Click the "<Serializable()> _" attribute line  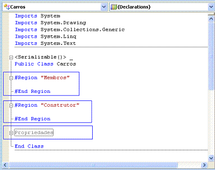[x=44, y=57]
